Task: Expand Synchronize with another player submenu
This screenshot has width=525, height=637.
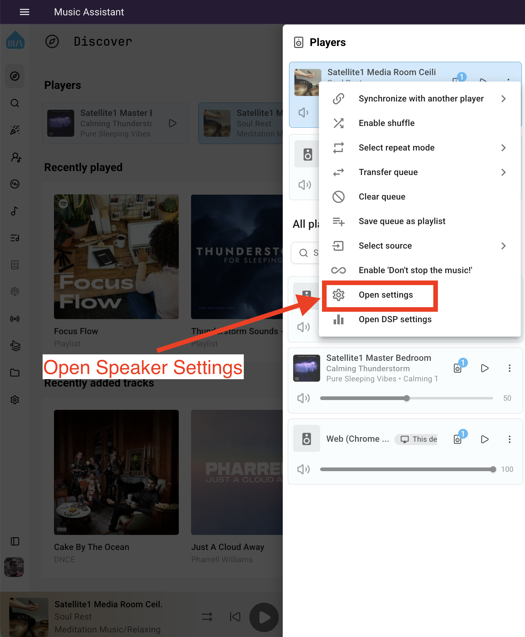Action: (420, 99)
